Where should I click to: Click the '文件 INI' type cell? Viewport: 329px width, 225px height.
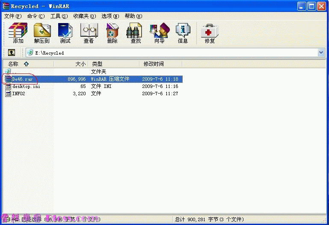click(x=101, y=86)
